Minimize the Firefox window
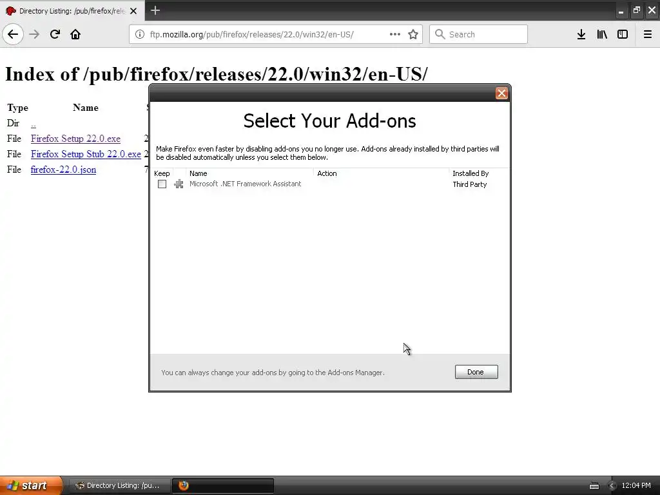 [x=621, y=11]
